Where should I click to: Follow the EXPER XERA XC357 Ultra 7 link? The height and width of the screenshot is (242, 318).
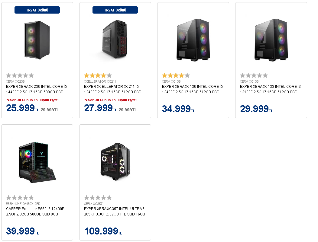coord(114,212)
